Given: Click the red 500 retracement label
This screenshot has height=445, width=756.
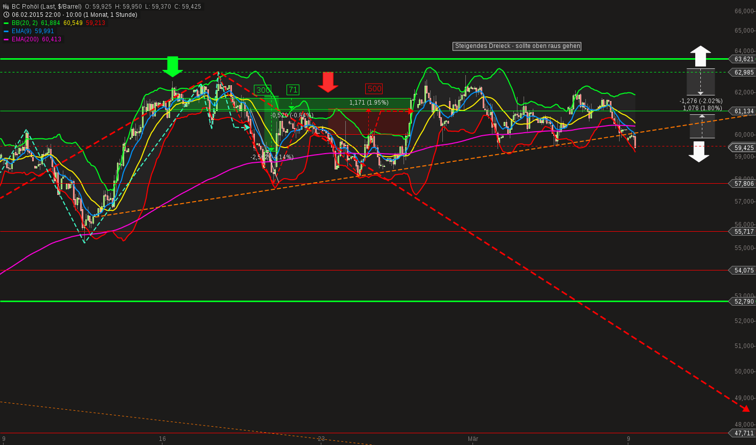Looking at the screenshot, I should pos(373,88).
